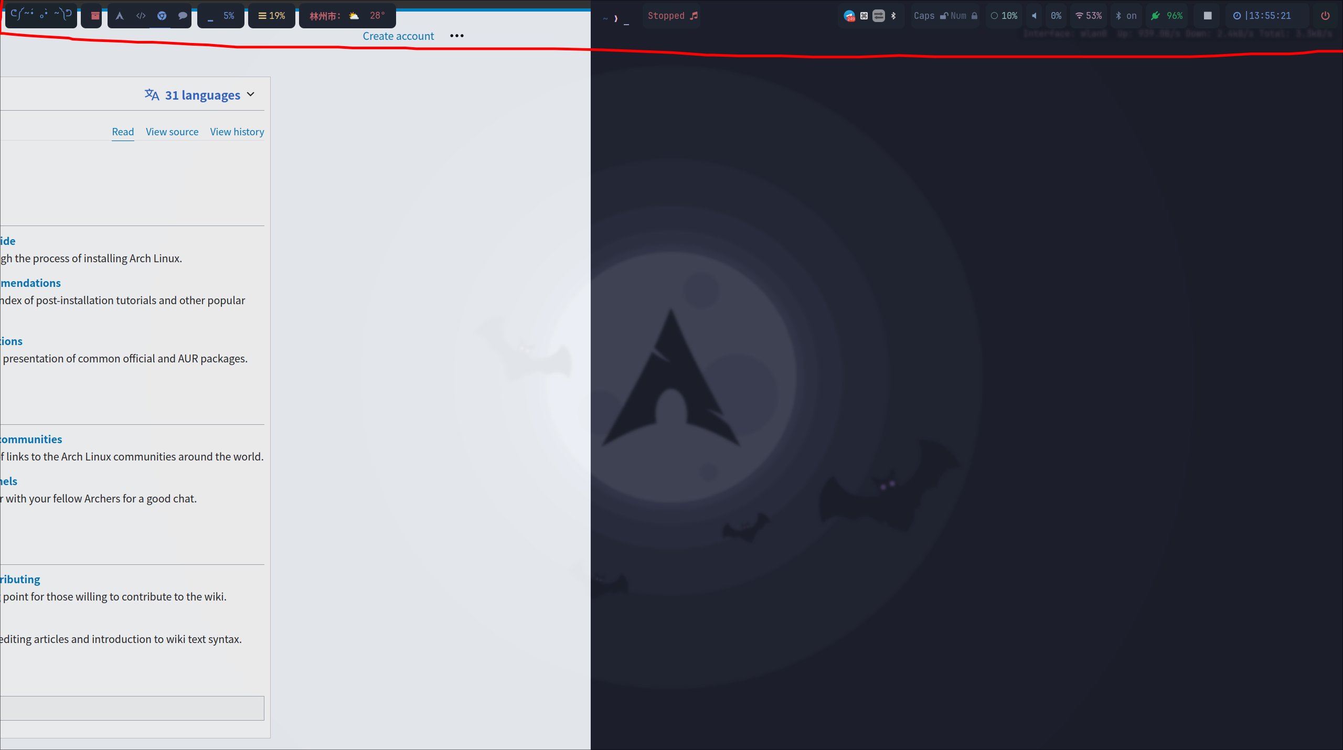Click the music note icon next to Stopped

pyautogui.click(x=695, y=16)
